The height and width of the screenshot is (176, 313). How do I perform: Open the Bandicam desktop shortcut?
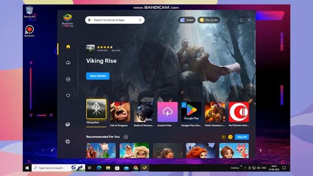pos(29,31)
